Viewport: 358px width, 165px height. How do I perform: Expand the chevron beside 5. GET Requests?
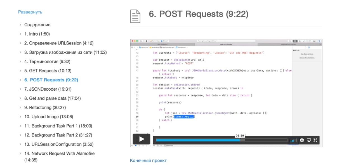click(20, 70)
